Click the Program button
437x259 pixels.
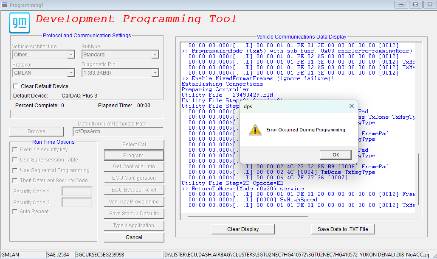coord(134,156)
